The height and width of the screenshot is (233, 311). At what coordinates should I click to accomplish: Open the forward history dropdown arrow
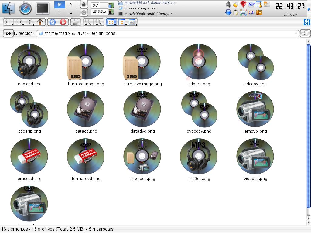coord(23,25)
